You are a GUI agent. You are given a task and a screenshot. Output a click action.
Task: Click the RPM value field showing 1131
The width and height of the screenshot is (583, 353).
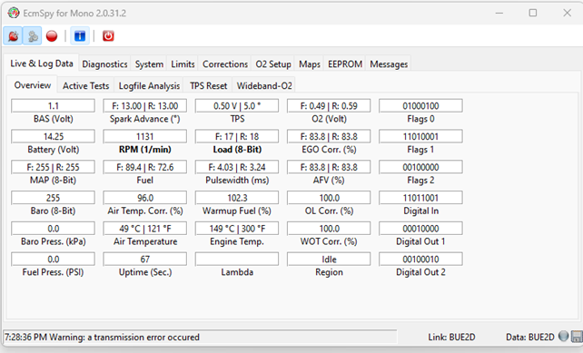tap(145, 136)
